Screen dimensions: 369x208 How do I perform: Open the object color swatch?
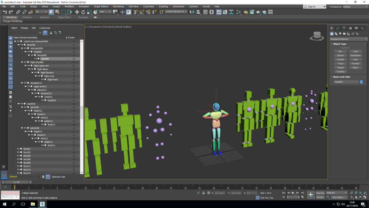(361, 82)
